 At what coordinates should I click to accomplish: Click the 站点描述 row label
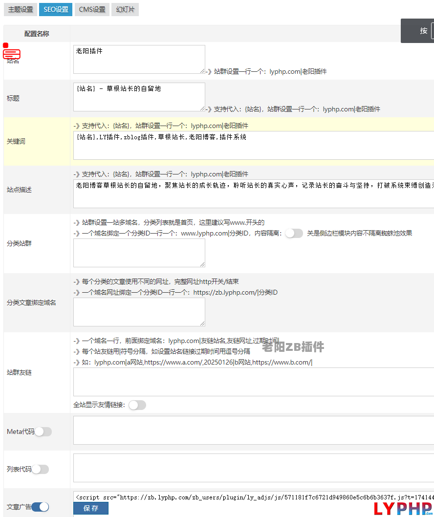(19, 190)
